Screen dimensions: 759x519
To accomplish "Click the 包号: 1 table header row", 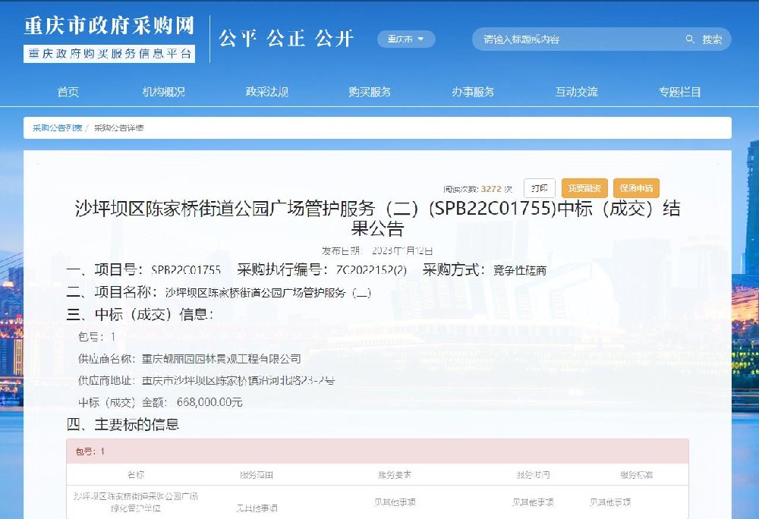I will (x=377, y=451).
